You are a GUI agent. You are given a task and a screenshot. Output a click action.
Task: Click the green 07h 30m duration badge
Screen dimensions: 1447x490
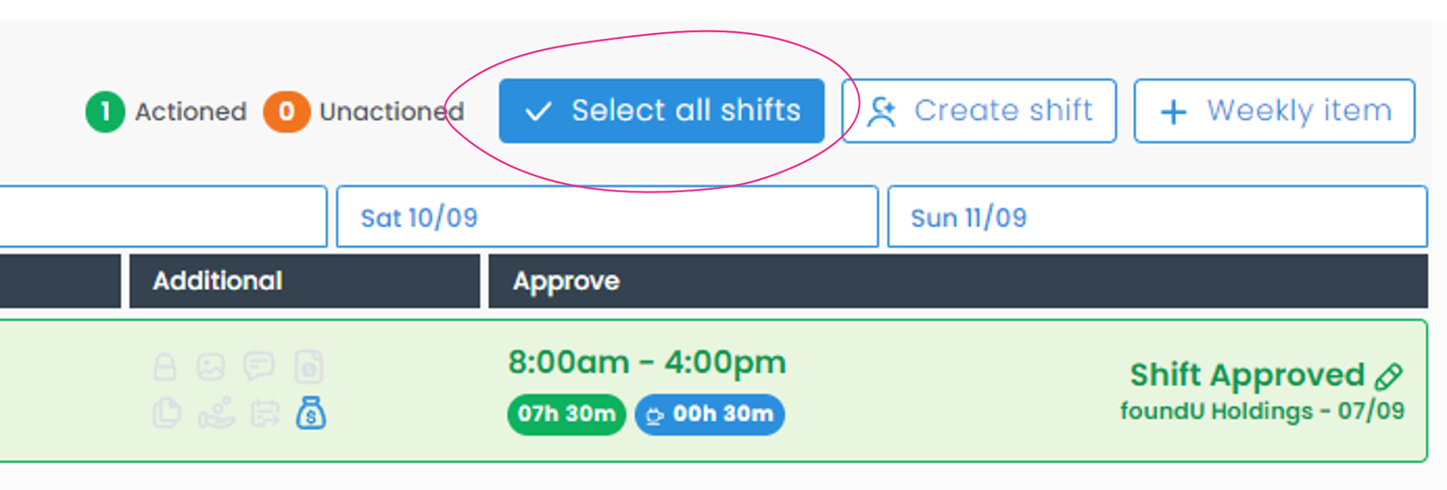566,414
